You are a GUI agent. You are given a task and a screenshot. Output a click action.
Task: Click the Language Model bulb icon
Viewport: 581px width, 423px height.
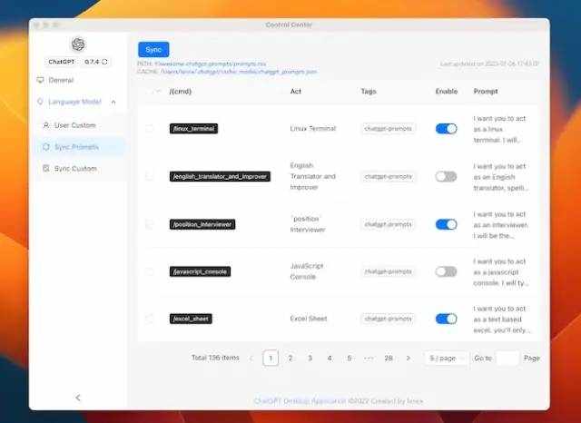tap(40, 102)
